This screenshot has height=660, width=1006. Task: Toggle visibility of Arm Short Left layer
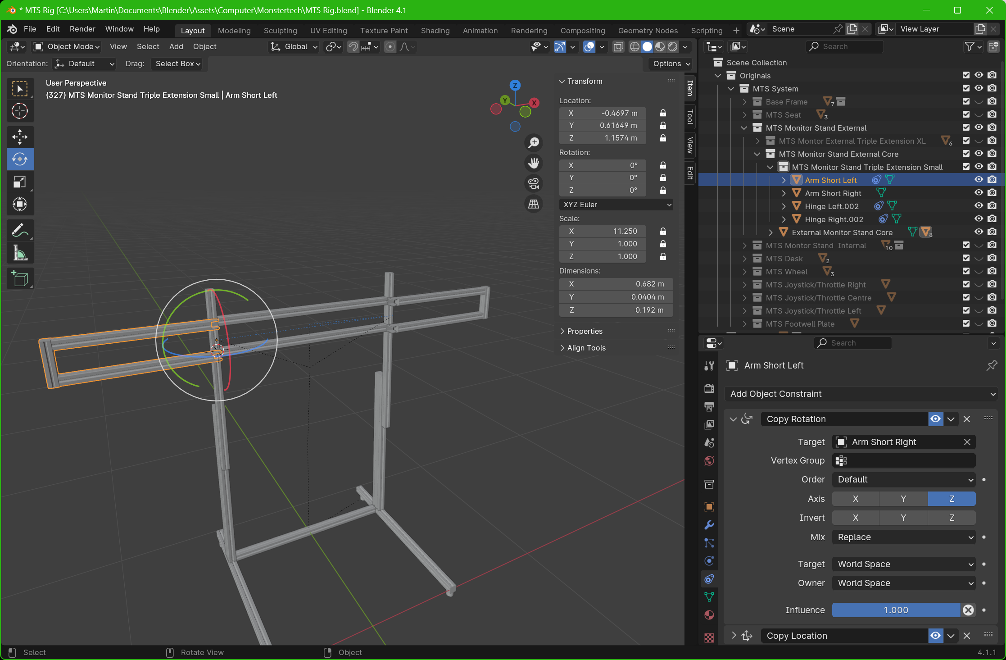point(979,180)
